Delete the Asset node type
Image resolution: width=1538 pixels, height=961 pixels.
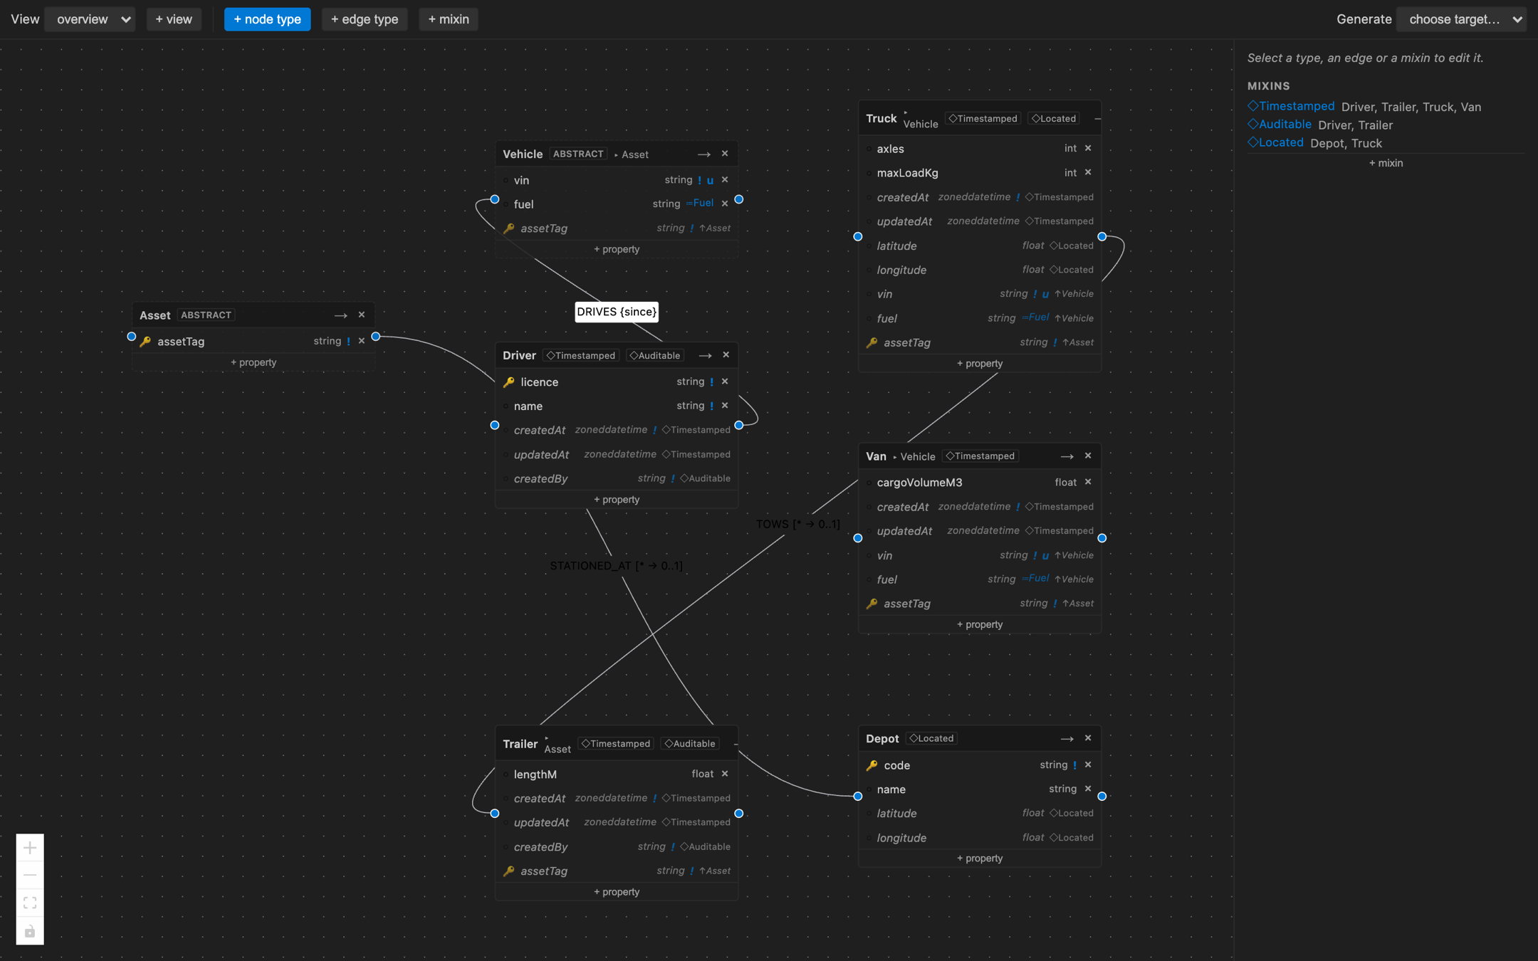tap(362, 315)
